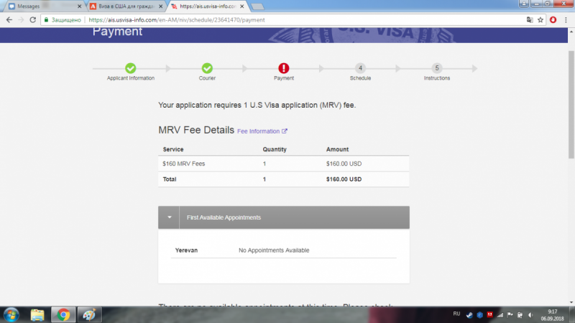The width and height of the screenshot is (575, 323).
Task: Click the address bar URL field
Action: [287, 20]
